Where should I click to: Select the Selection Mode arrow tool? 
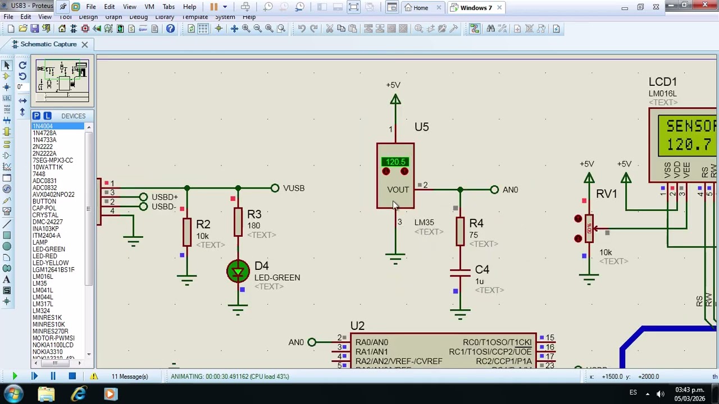tap(7, 65)
